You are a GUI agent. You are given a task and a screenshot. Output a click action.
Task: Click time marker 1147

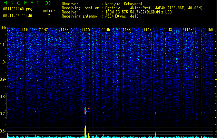(x=148, y=30)
